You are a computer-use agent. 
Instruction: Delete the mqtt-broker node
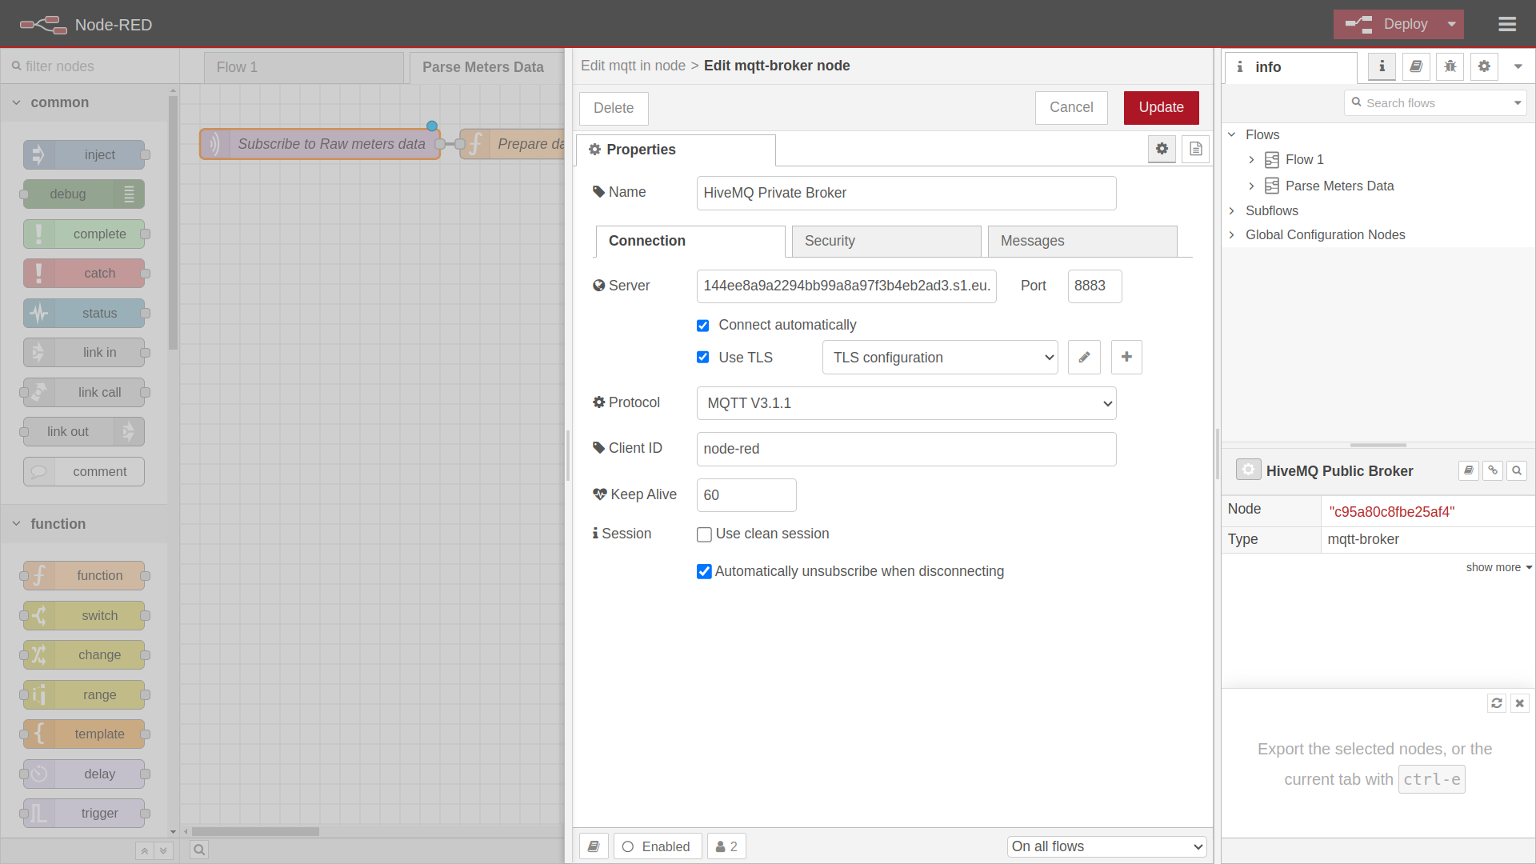613,107
